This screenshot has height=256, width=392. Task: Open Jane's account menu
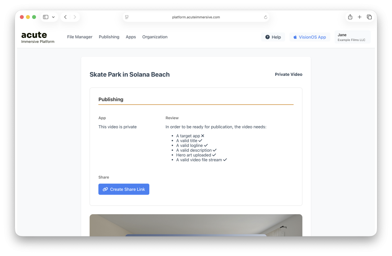pos(352,37)
